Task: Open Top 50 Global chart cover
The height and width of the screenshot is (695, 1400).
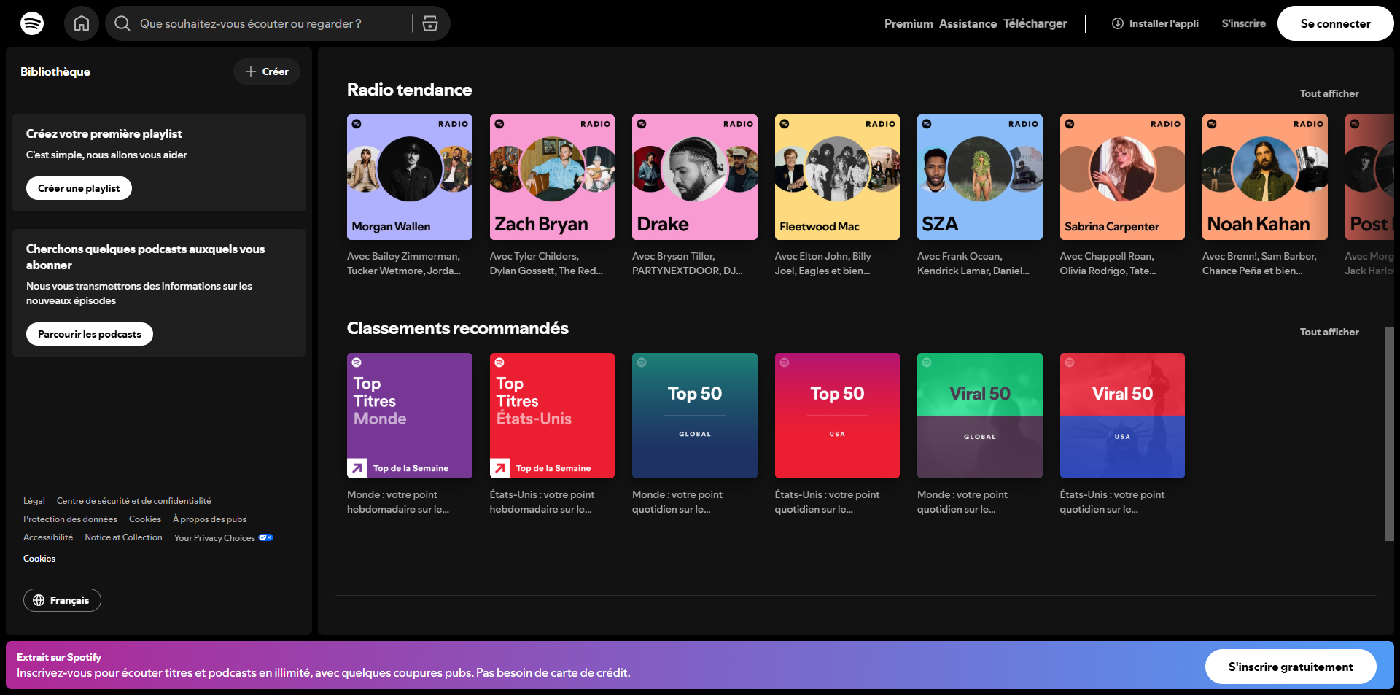Action: pos(695,416)
